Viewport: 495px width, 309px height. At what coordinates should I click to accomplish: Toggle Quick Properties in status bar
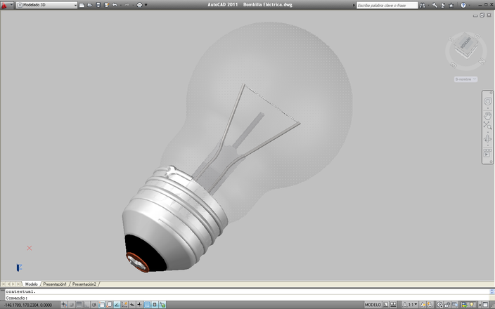tap(155, 305)
